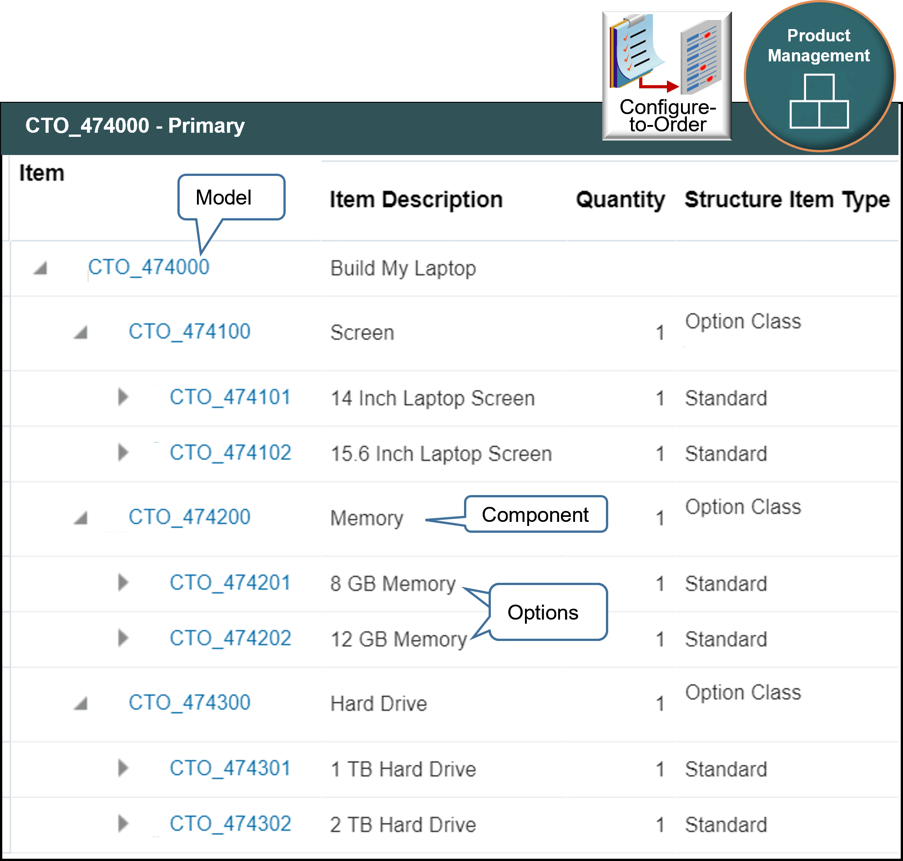
Task: Click the Structure Item Type column header
Action: [787, 200]
